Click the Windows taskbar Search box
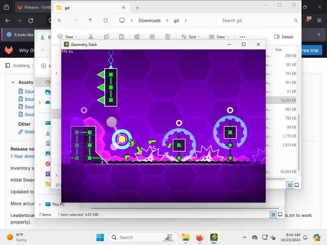327x245 pixels. (x=143, y=237)
